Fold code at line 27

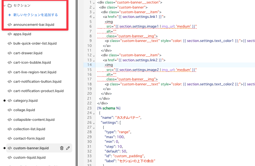94,128
